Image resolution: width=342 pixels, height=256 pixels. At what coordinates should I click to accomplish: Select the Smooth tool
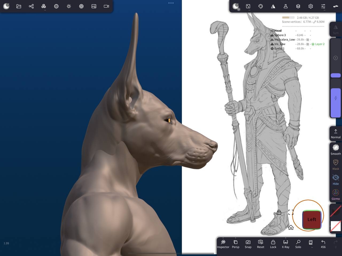click(336, 149)
